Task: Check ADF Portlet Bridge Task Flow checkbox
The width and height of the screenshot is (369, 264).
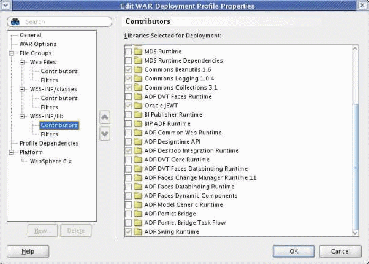Action: [128, 223]
